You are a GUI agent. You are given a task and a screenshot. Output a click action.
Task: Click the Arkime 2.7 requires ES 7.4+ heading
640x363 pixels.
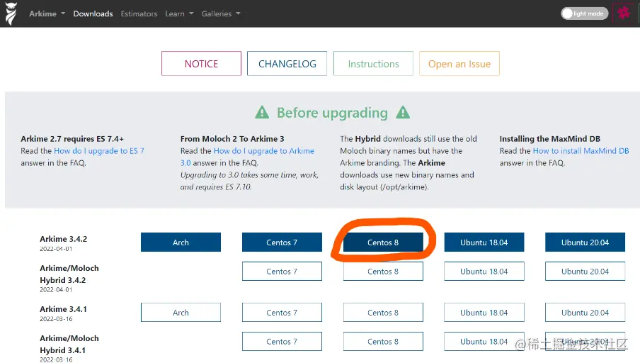pos(72,139)
